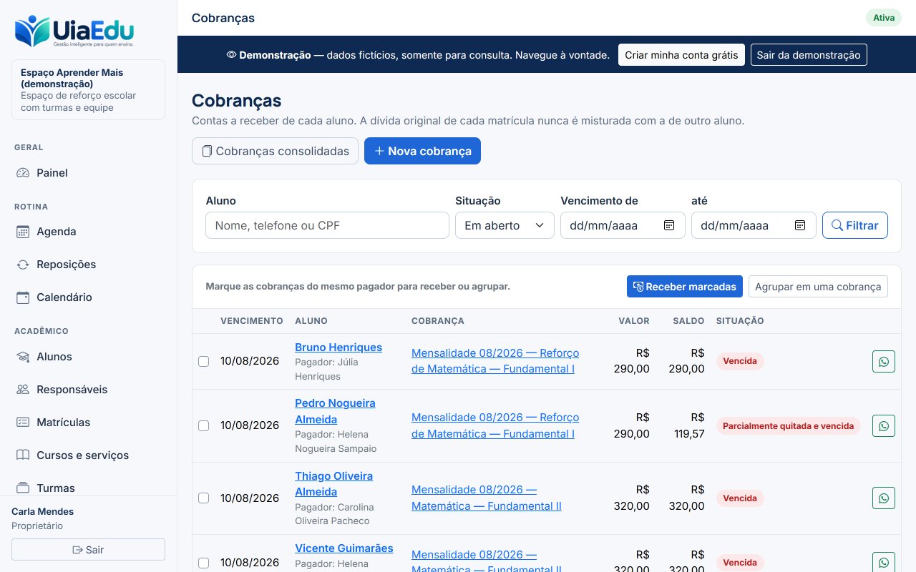
Task: Click the eye icon beside Demonstração
Action: (231, 54)
